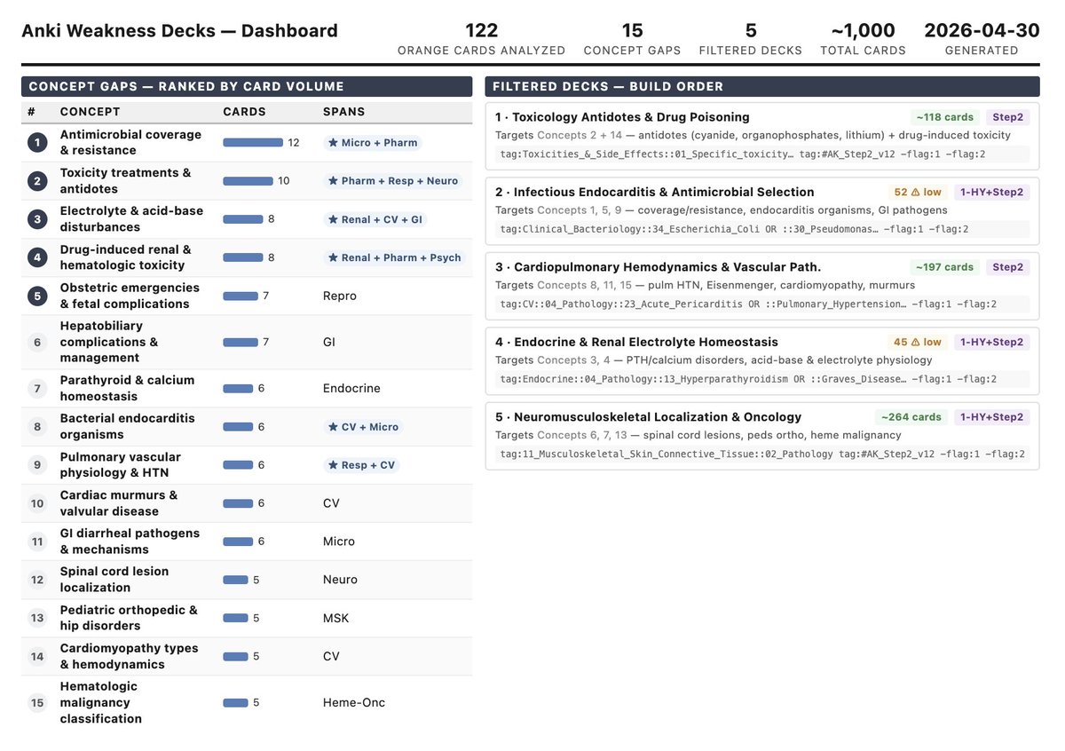Screen dimensions: 1065x751
Task: Open deck '2 · Infectious Endocarditis & Antimicrobial Selection'
Action: (x=762, y=211)
